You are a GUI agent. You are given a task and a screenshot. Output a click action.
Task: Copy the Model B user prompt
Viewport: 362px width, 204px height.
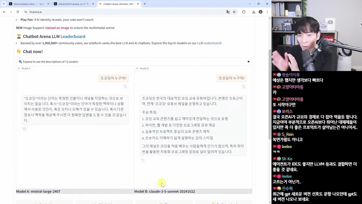(x=244, y=87)
